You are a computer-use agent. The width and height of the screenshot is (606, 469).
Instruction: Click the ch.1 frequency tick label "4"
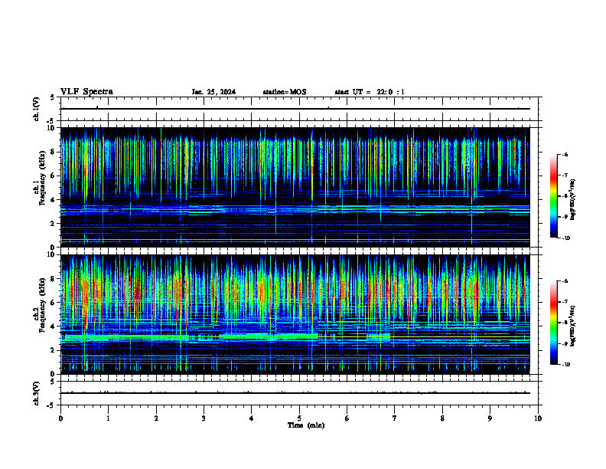53,200
